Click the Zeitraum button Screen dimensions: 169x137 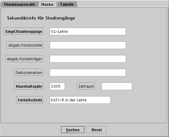(86, 86)
